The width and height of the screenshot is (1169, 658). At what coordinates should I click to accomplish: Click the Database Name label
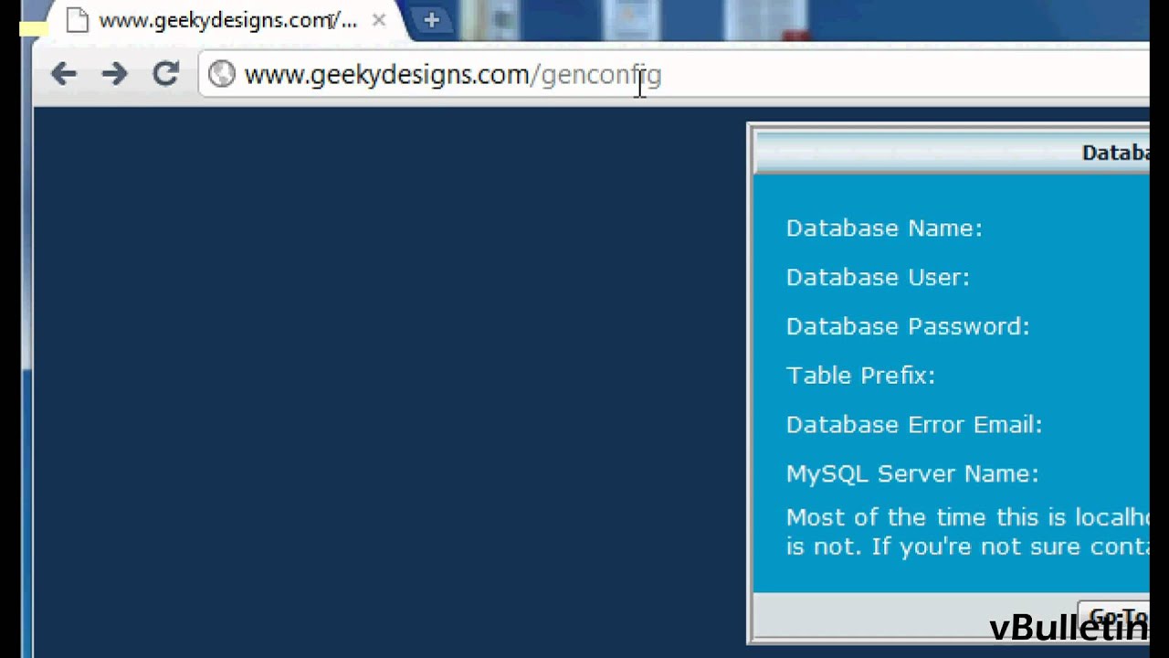884,228
